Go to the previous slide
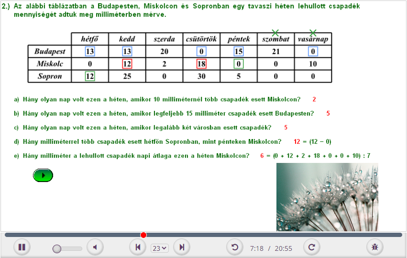Screen dimensions: 407x258 [x=138, y=247]
